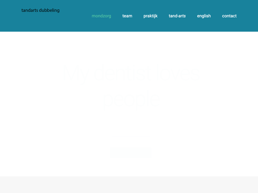Click the italic 'arts' in tand-arts
Image resolution: width=258 pixels, height=193 pixels.
182,16
